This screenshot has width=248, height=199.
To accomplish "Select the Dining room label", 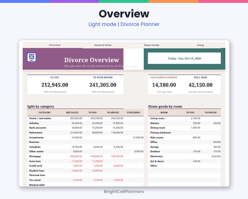I will coord(157,128).
